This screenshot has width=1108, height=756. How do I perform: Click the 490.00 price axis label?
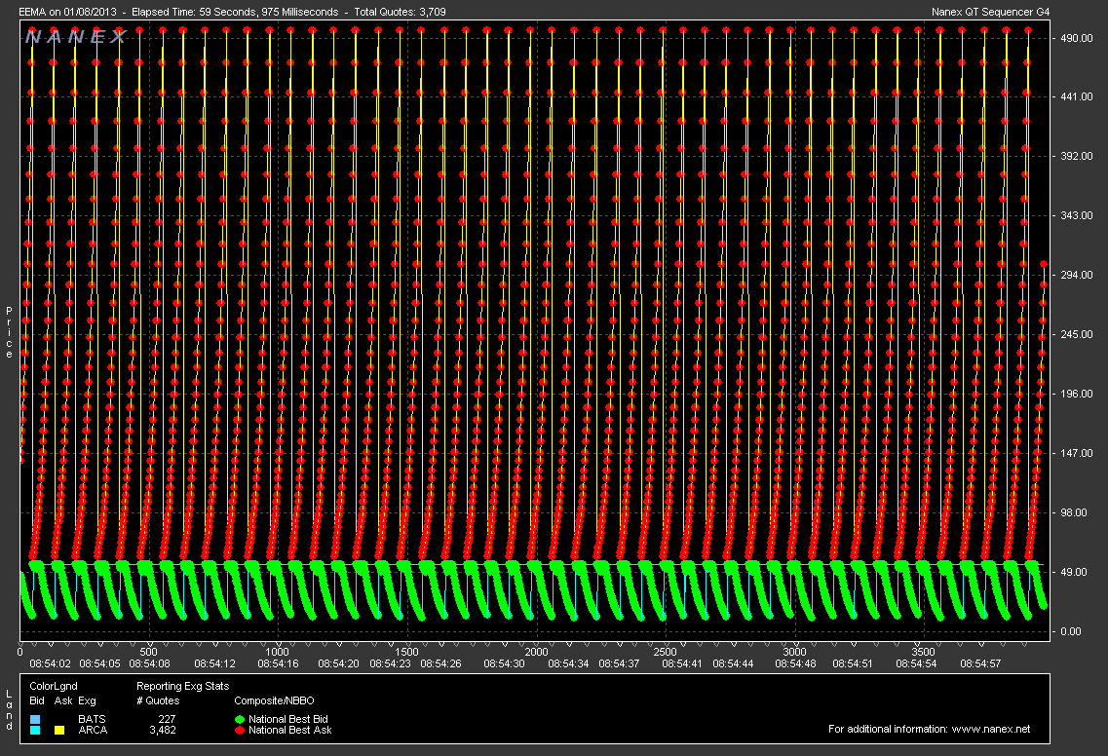point(1076,38)
